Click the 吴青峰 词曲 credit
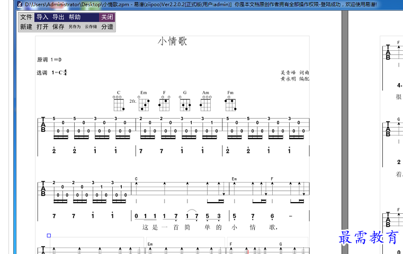Screen dimensions: 403x254 (x=295, y=72)
